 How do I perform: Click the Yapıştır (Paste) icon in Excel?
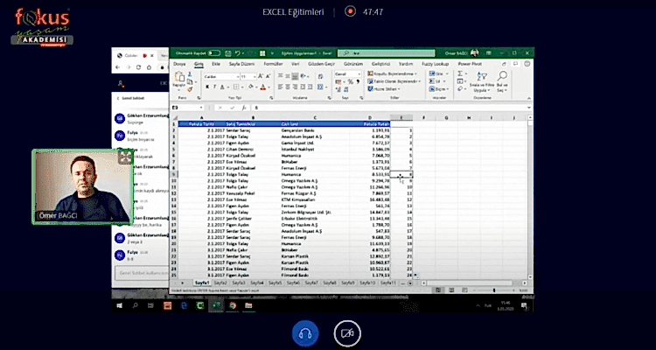click(180, 79)
